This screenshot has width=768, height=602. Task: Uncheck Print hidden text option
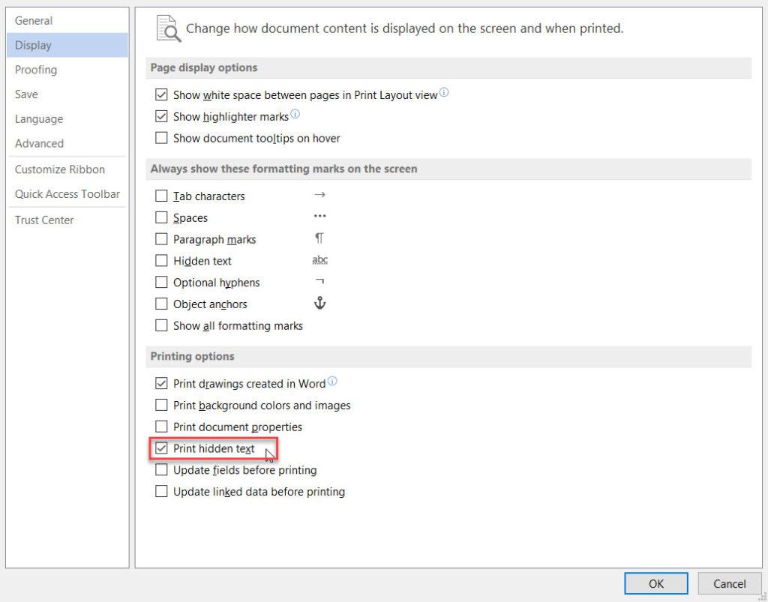(161, 449)
